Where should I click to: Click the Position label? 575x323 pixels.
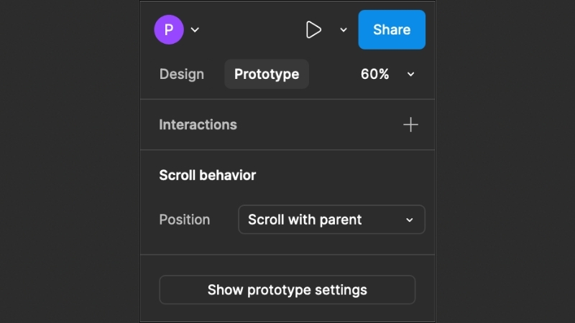185,220
